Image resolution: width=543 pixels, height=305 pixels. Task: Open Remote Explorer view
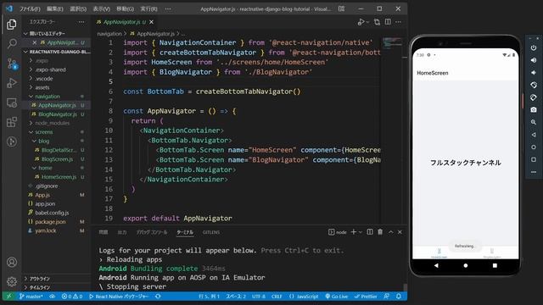(x=11, y=103)
